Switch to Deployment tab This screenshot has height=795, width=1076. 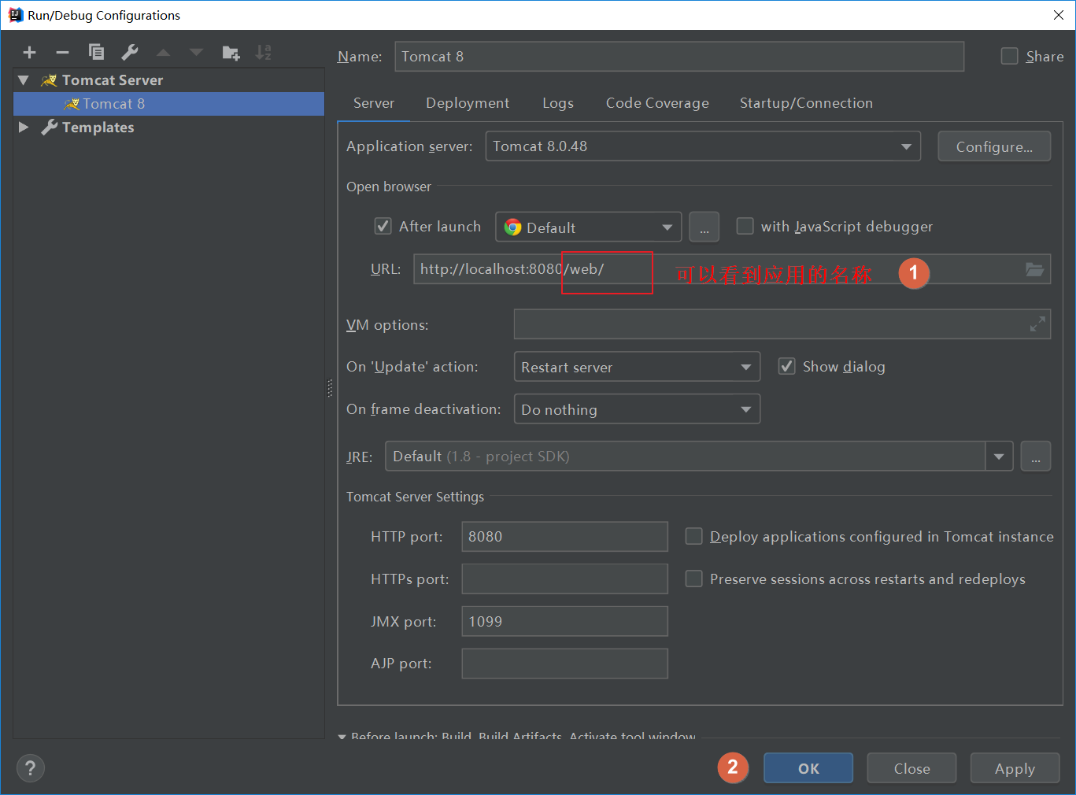(x=468, y=103)
